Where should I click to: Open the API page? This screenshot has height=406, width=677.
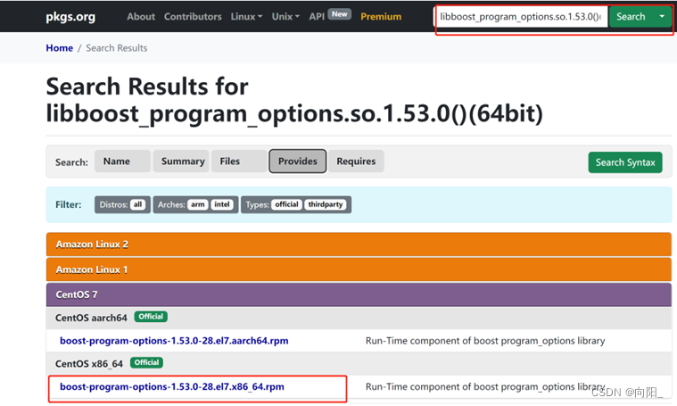point(317,16)
